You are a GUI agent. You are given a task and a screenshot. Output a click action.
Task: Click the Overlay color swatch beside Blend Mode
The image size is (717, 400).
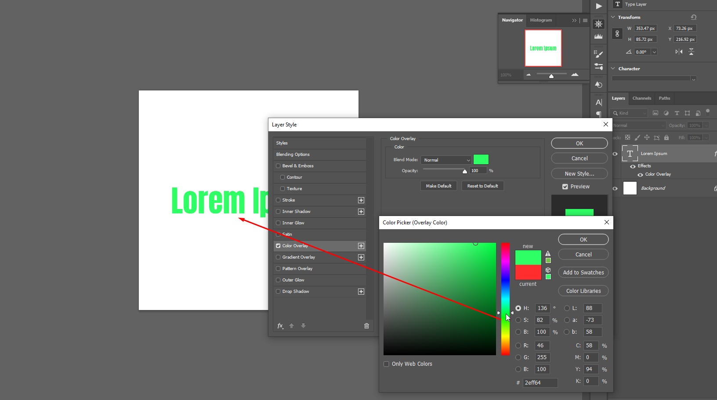coord(481,160)
